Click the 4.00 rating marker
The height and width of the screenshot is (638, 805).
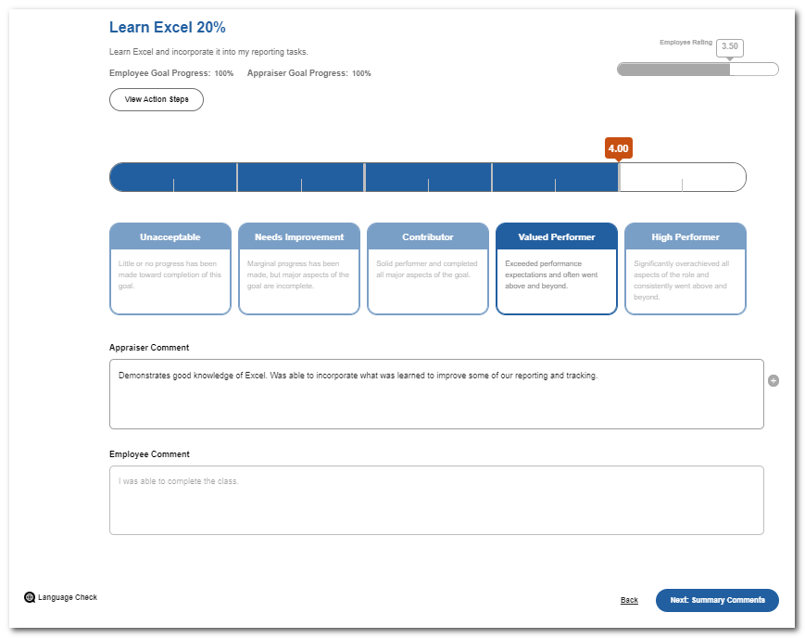click(x=618, y=147)
